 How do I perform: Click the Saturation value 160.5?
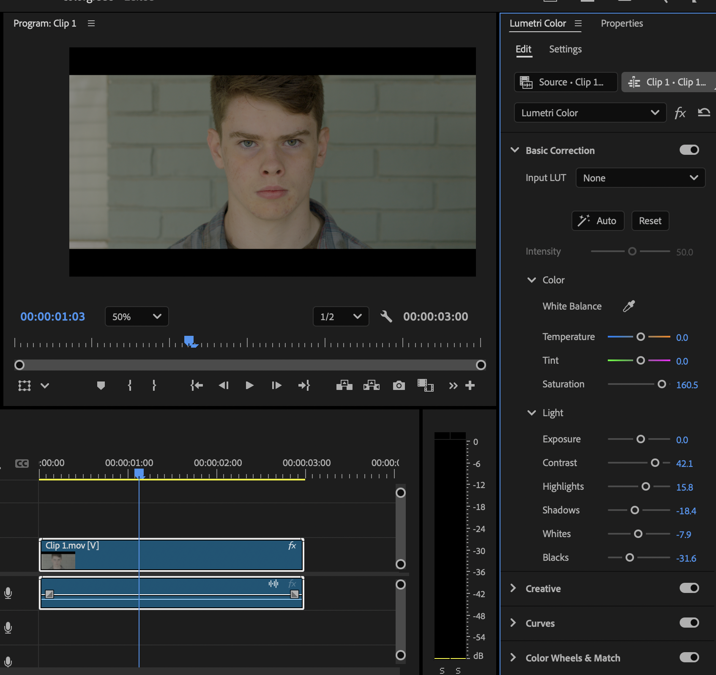point(687,385)
